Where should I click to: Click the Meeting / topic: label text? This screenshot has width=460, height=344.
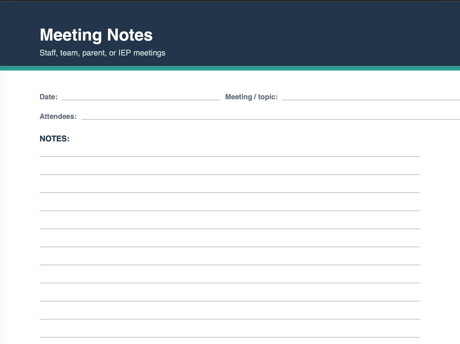coord(251,97)
